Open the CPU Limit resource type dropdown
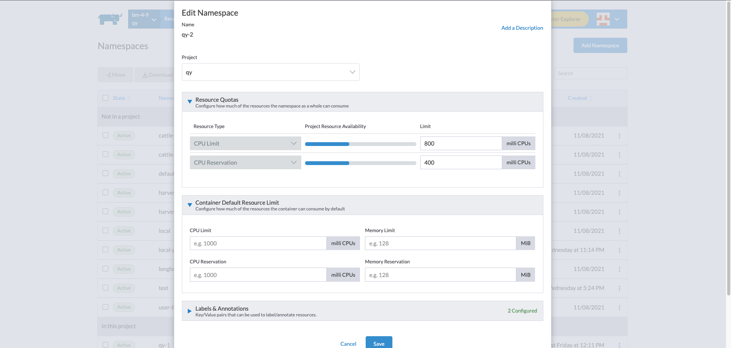Viewport: 731px width, 348px height. tap(245, 143)
